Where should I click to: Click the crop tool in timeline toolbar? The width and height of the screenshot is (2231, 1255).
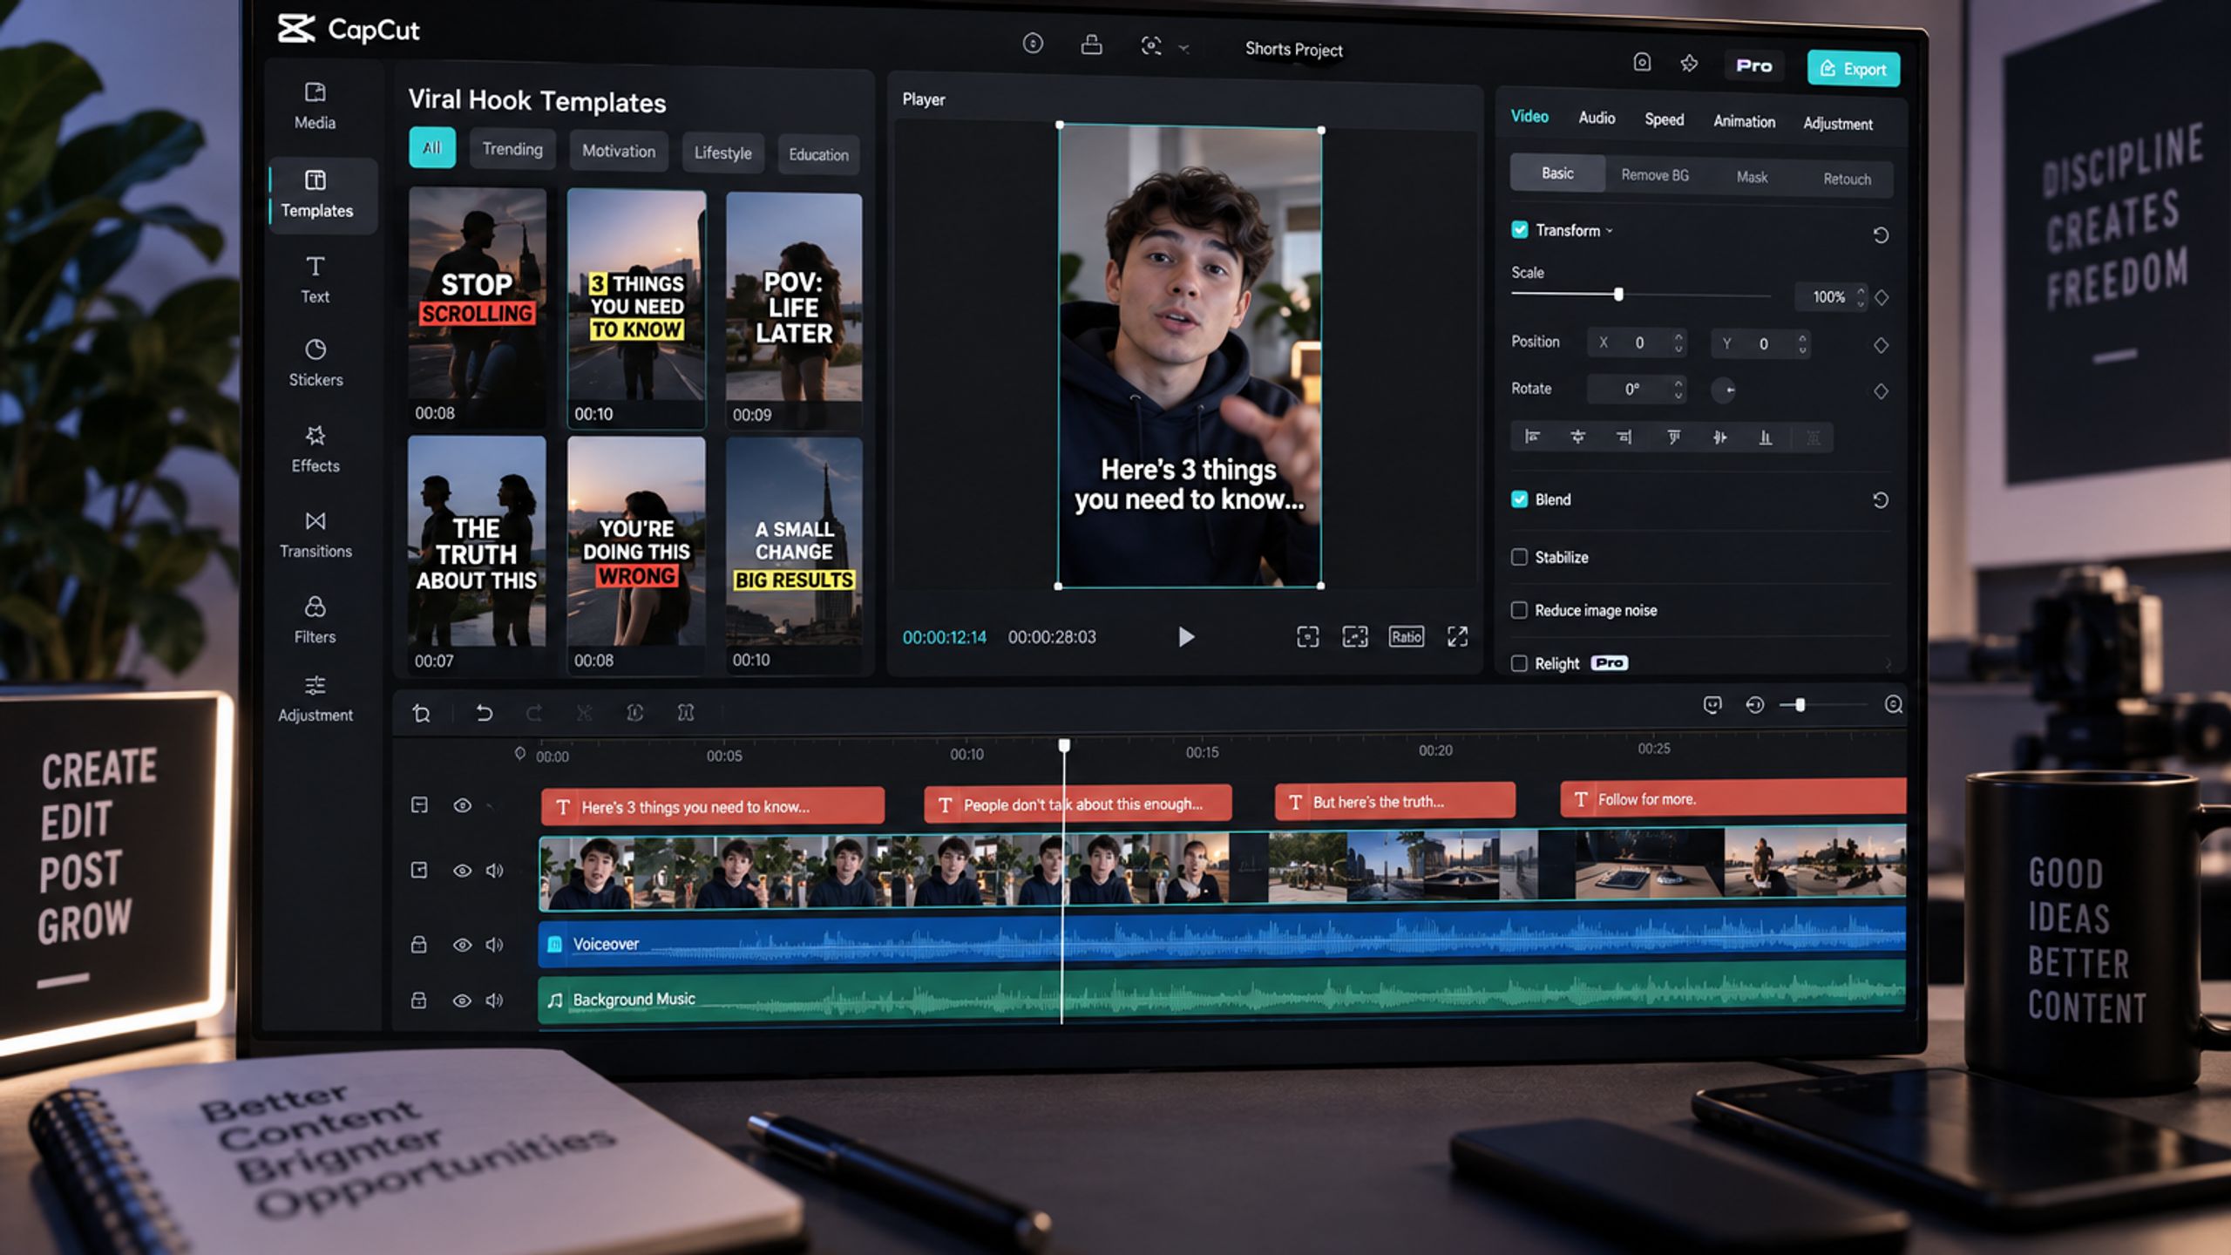pyautogui.click(x=421, y=713)
